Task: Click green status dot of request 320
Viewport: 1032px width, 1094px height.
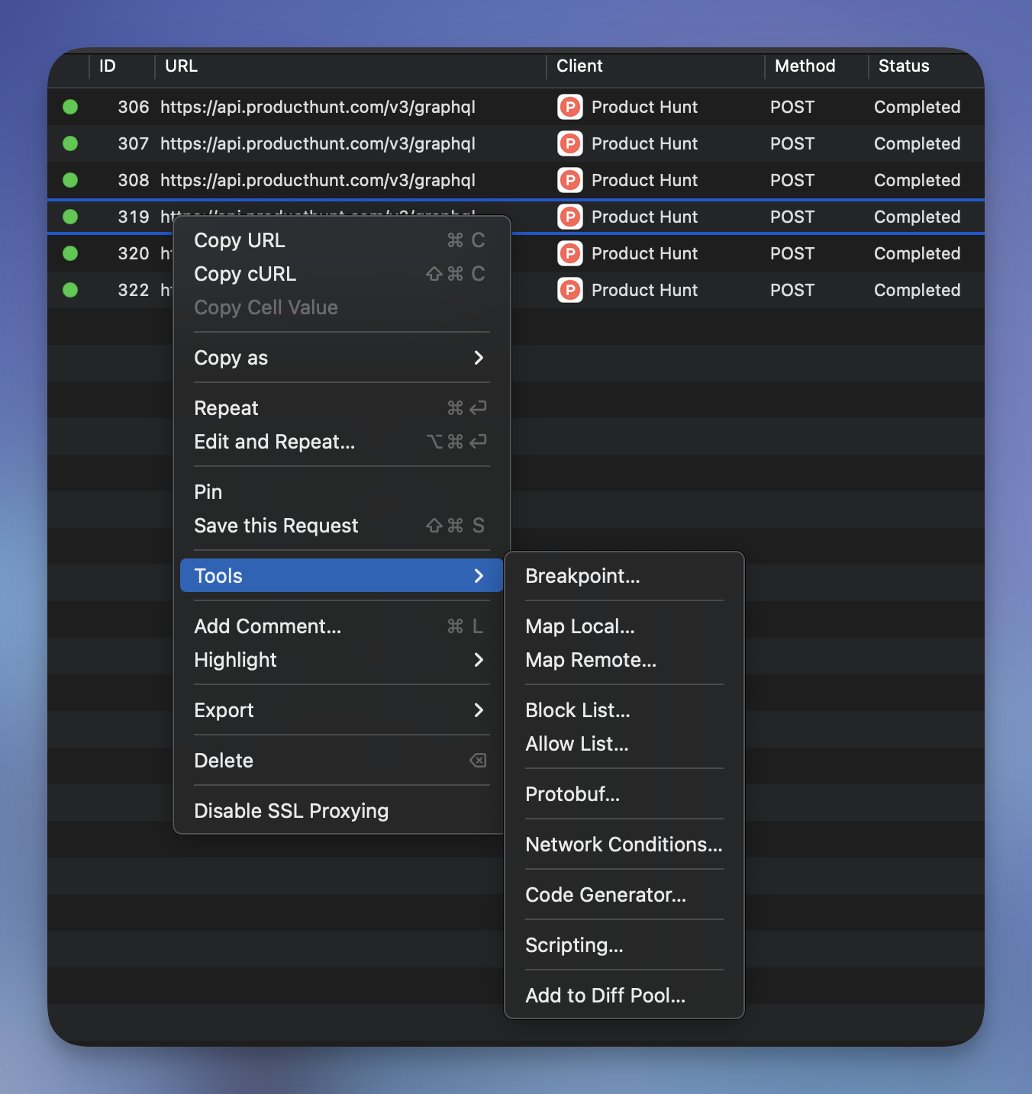Action: point(70,253)
